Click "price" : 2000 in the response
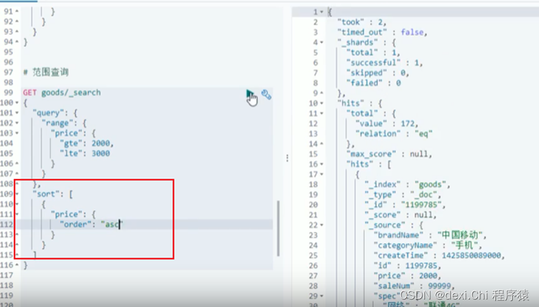Viewport: 539px width, 307px height. coord(407,276)
